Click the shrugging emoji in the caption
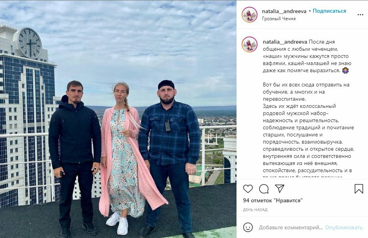This screenshot has height=238, width=368. click(x=345, y=70)
